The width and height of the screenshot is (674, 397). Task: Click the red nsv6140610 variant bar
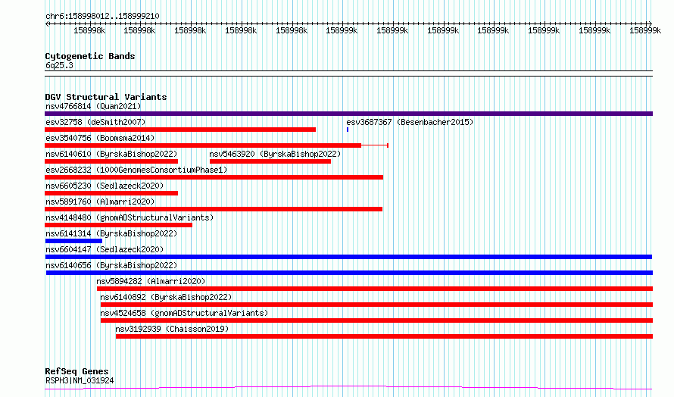click(111, 161)
